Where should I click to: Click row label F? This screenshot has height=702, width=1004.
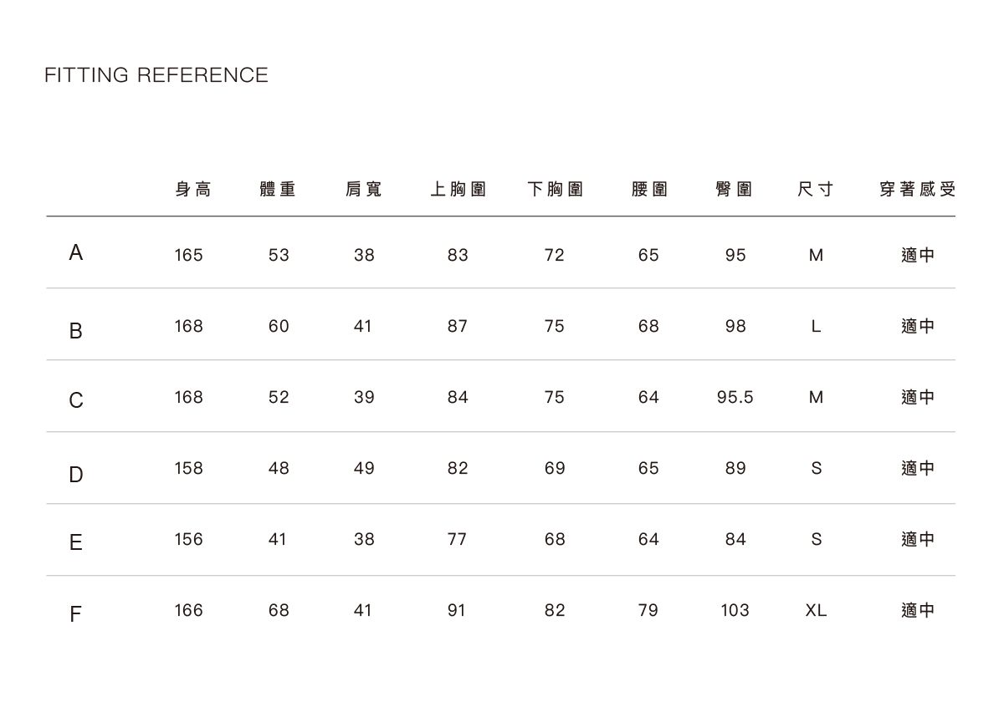pos(76,616)
